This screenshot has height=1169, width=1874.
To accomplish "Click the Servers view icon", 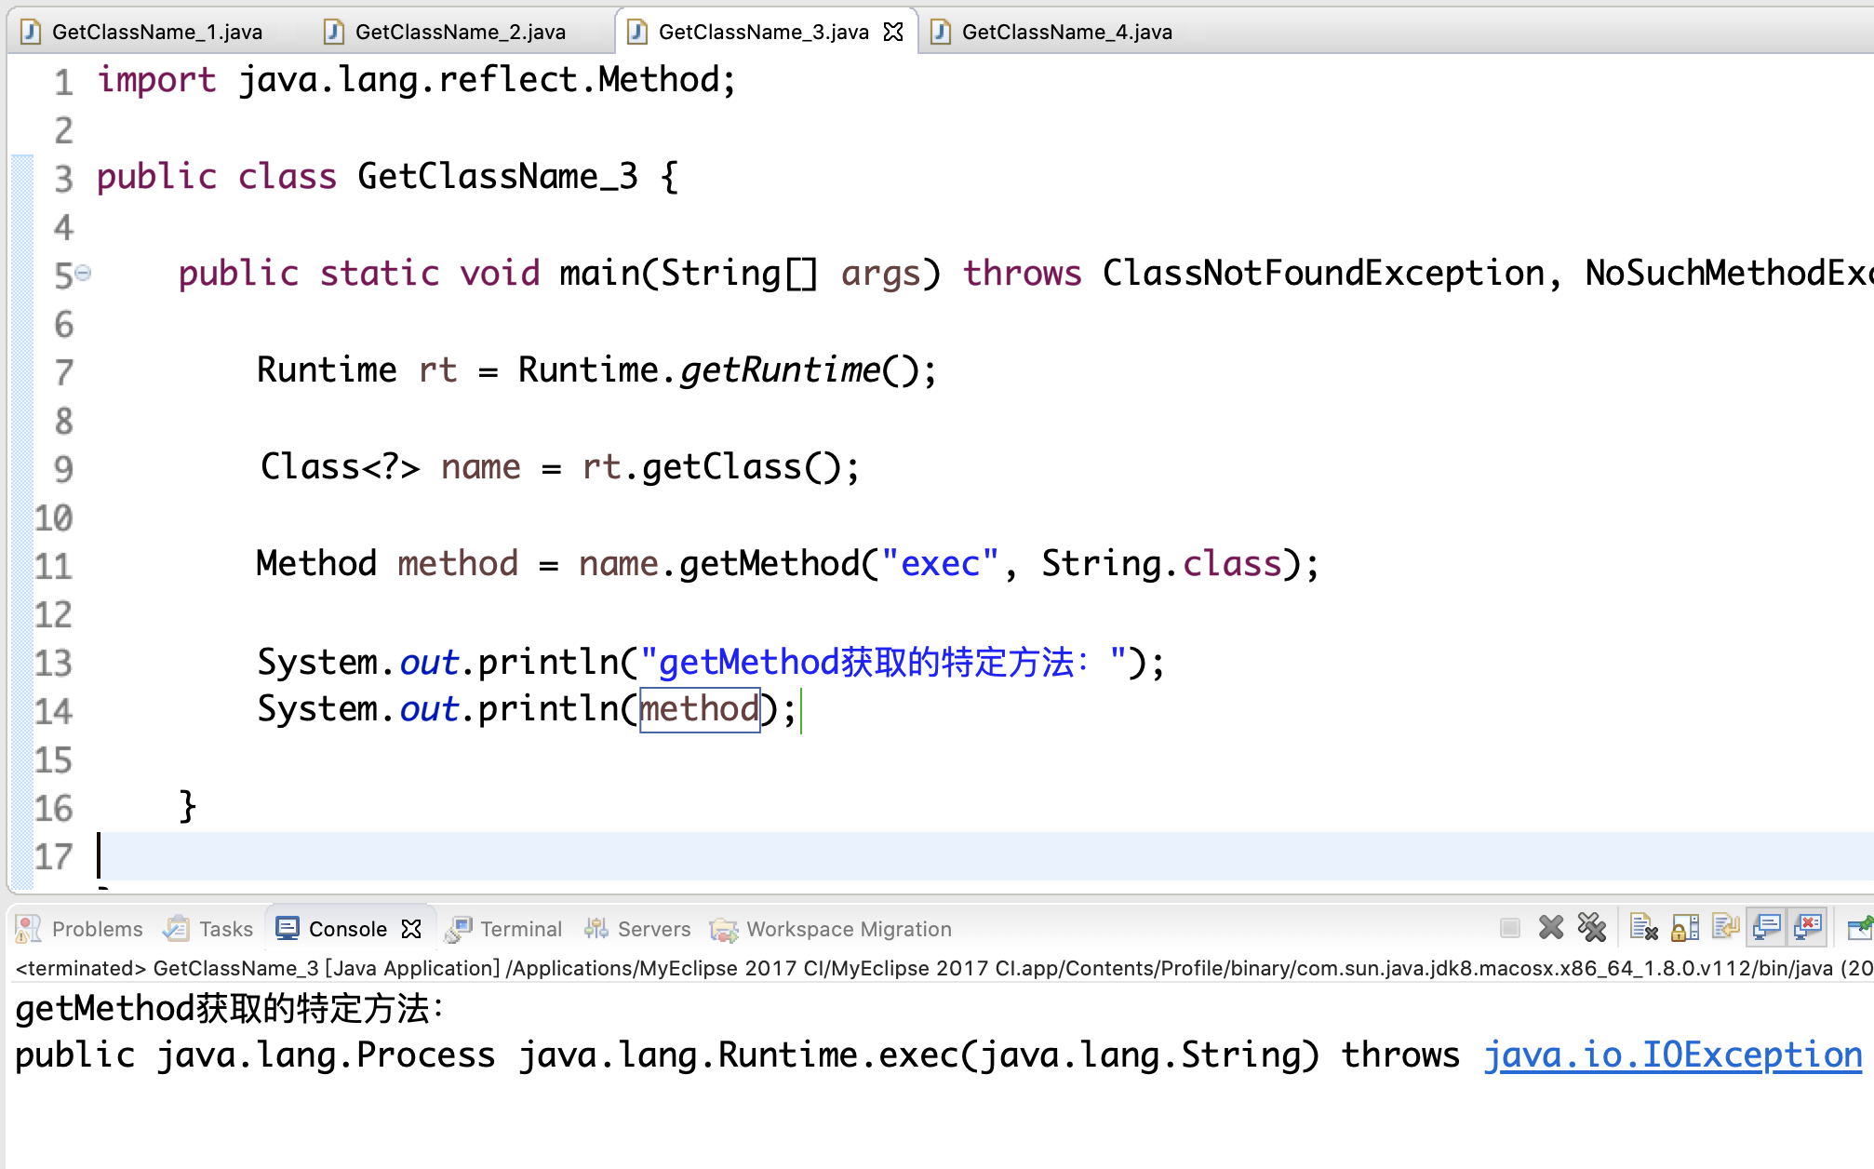I will (x=596, y=929).
